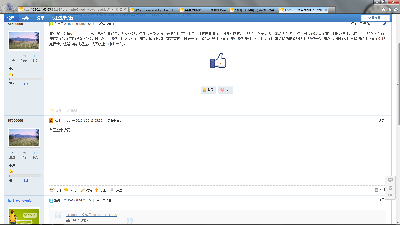Click the 收藏 star favorite button
Viewport: 400px width, 225px height.
(x=208, y=90)
